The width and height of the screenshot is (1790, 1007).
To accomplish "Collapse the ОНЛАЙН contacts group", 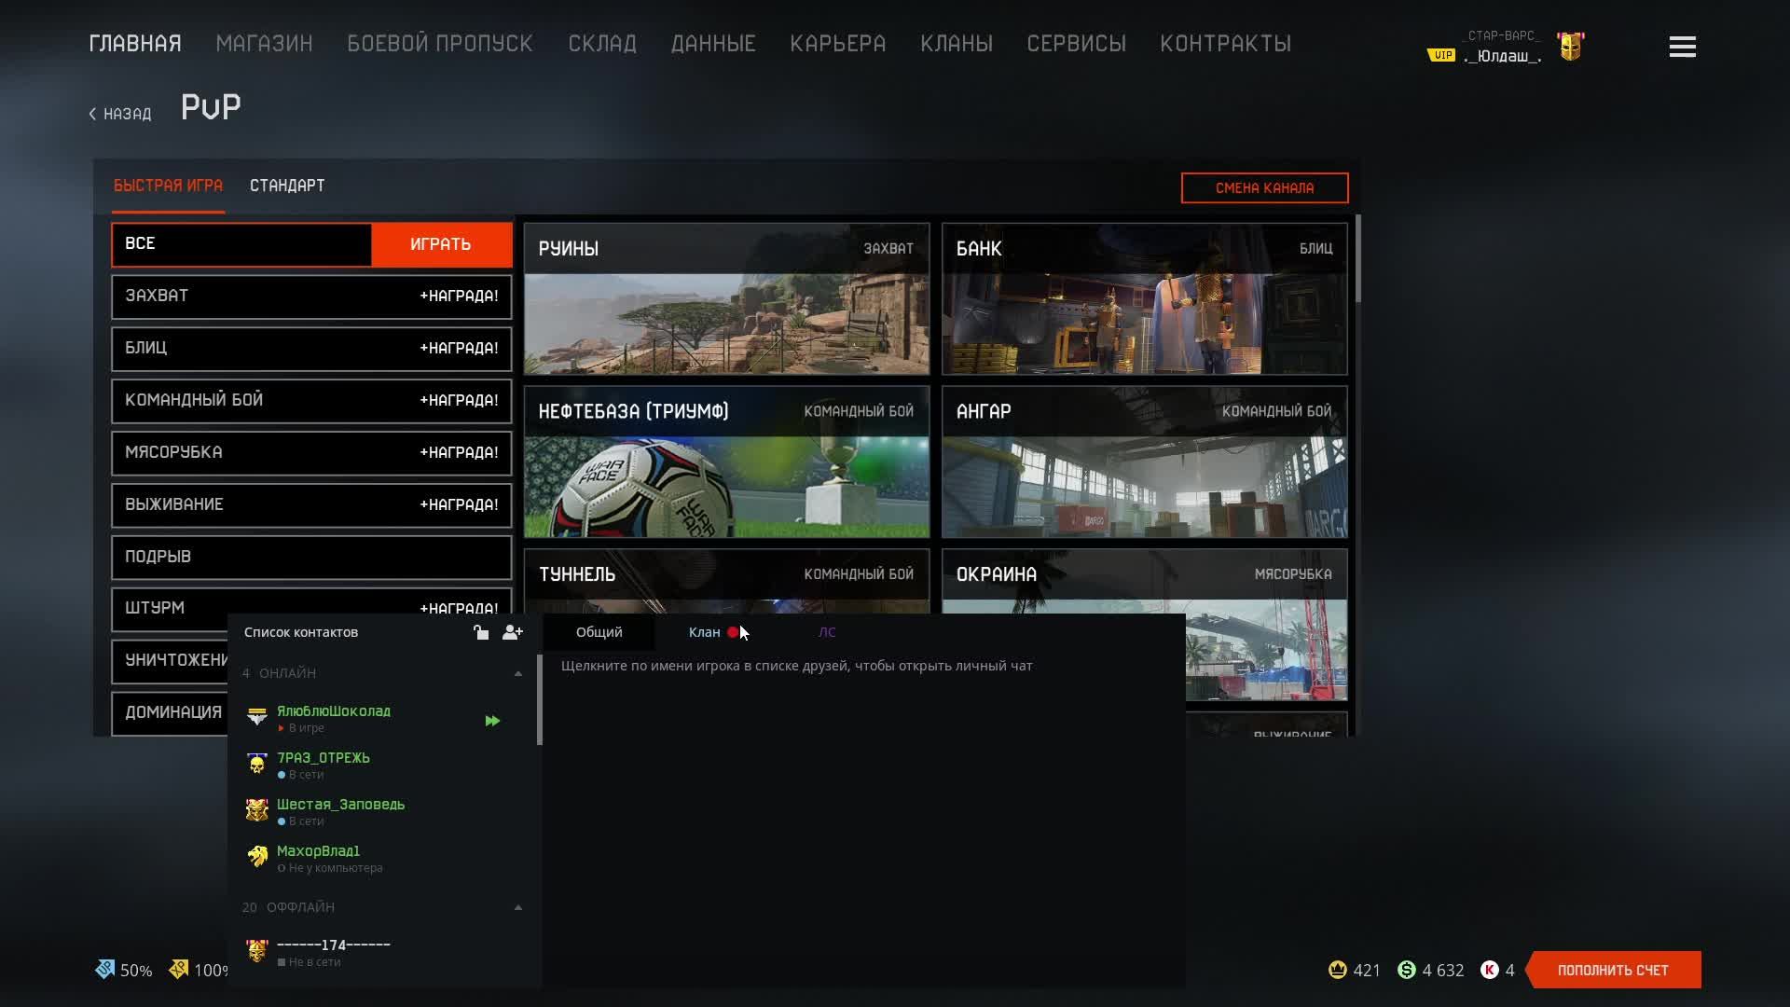I will coord(518,673).
